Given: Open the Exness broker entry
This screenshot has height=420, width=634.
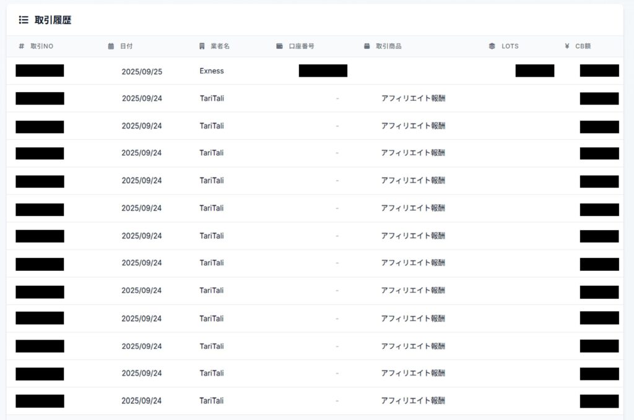Looking at the screenshot, I should click(212, 71).
